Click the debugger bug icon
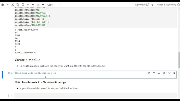 (x=152, y=5)
